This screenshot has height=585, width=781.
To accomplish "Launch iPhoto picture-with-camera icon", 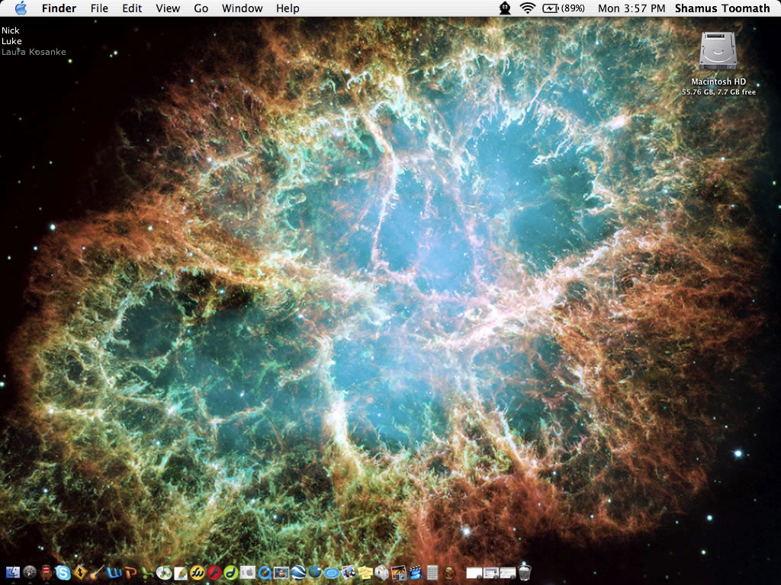I will coord(399,573).
